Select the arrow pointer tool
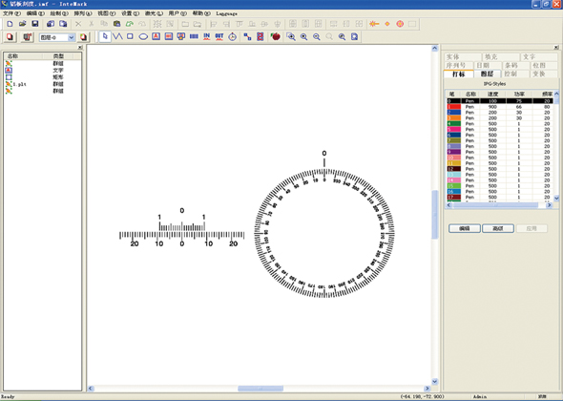 tap(105, 36)
